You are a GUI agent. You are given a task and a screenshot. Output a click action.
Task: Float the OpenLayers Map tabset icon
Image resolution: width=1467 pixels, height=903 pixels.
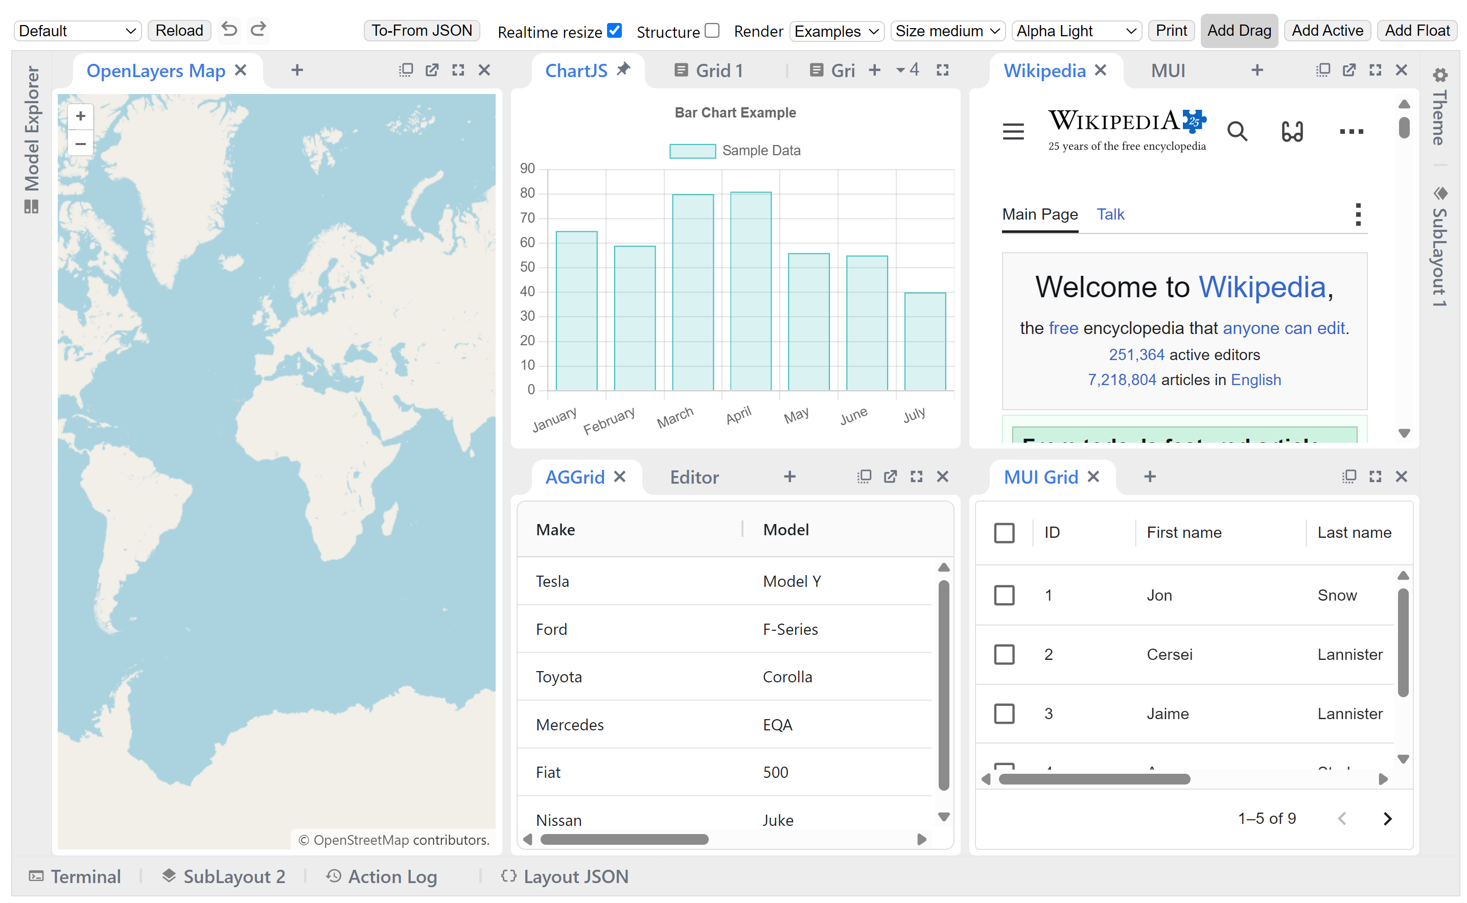coord(406,70)
